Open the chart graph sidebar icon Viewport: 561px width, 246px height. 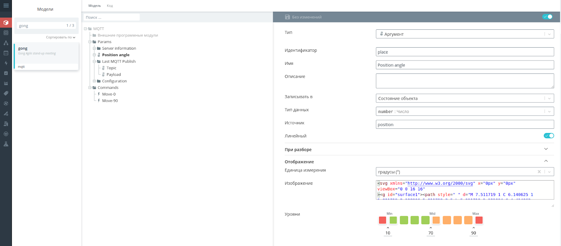pos(6,83)
